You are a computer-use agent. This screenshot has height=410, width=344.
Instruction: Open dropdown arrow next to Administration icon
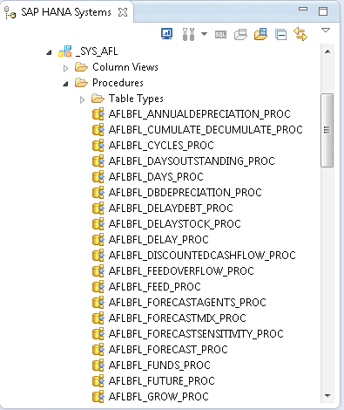(x=205, y=34)
